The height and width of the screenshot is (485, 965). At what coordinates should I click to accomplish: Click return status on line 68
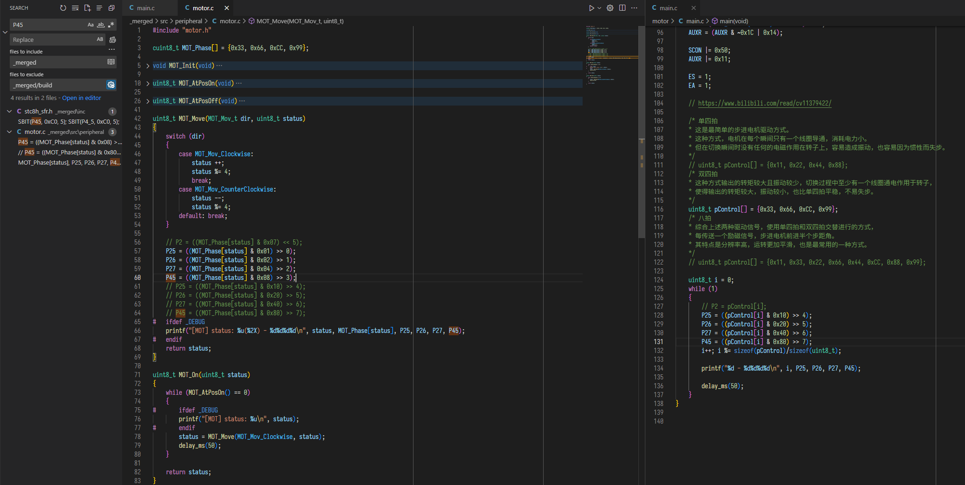click(x=188, y=348)
